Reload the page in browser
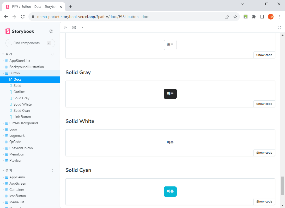 [23, 17]
